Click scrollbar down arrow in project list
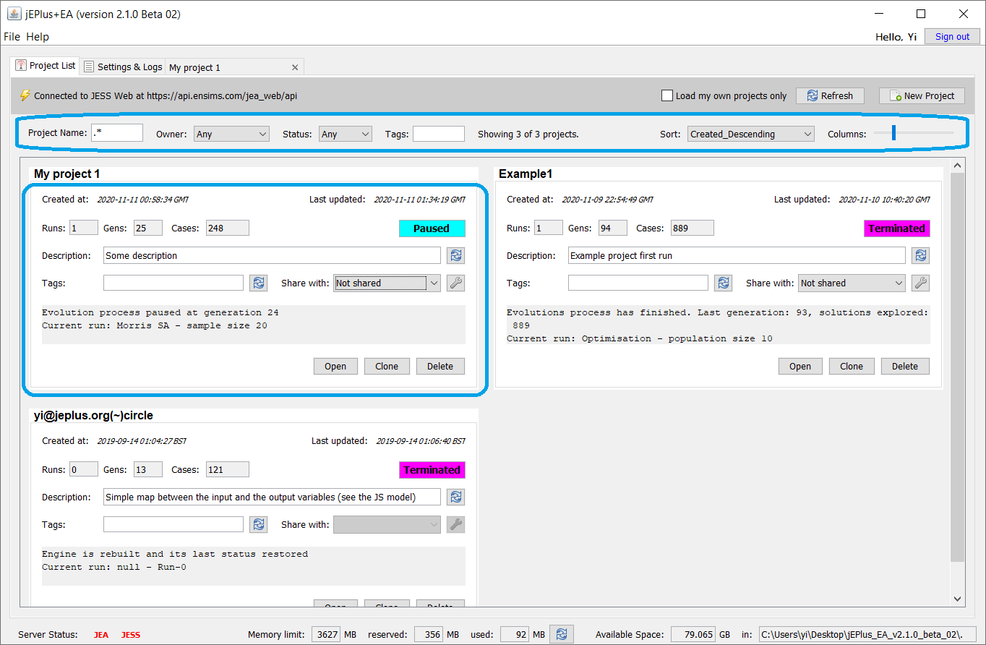986x645 pixels. point(957,598)
